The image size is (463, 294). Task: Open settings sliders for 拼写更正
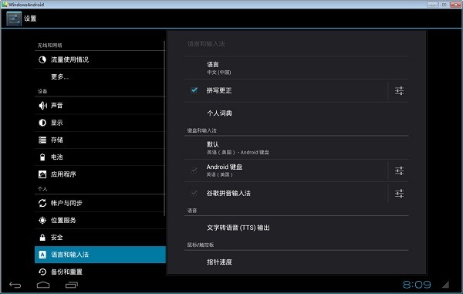399,90
